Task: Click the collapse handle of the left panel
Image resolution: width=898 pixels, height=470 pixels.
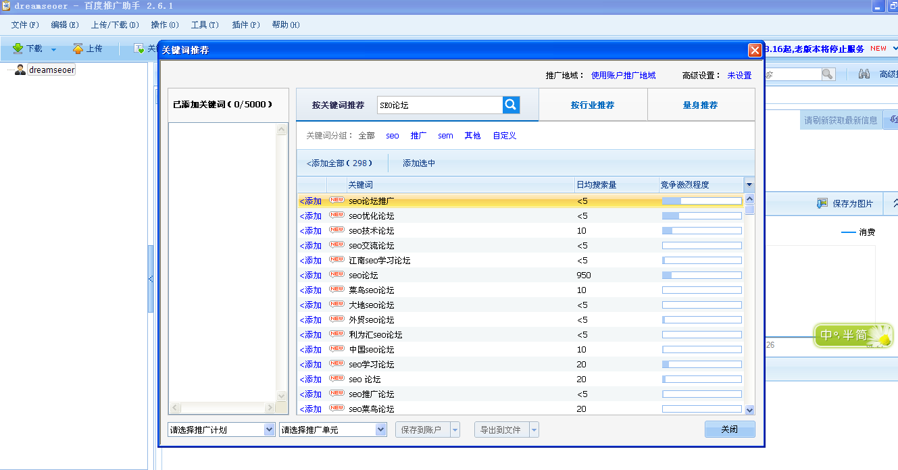Action: (x=151, y=278)
